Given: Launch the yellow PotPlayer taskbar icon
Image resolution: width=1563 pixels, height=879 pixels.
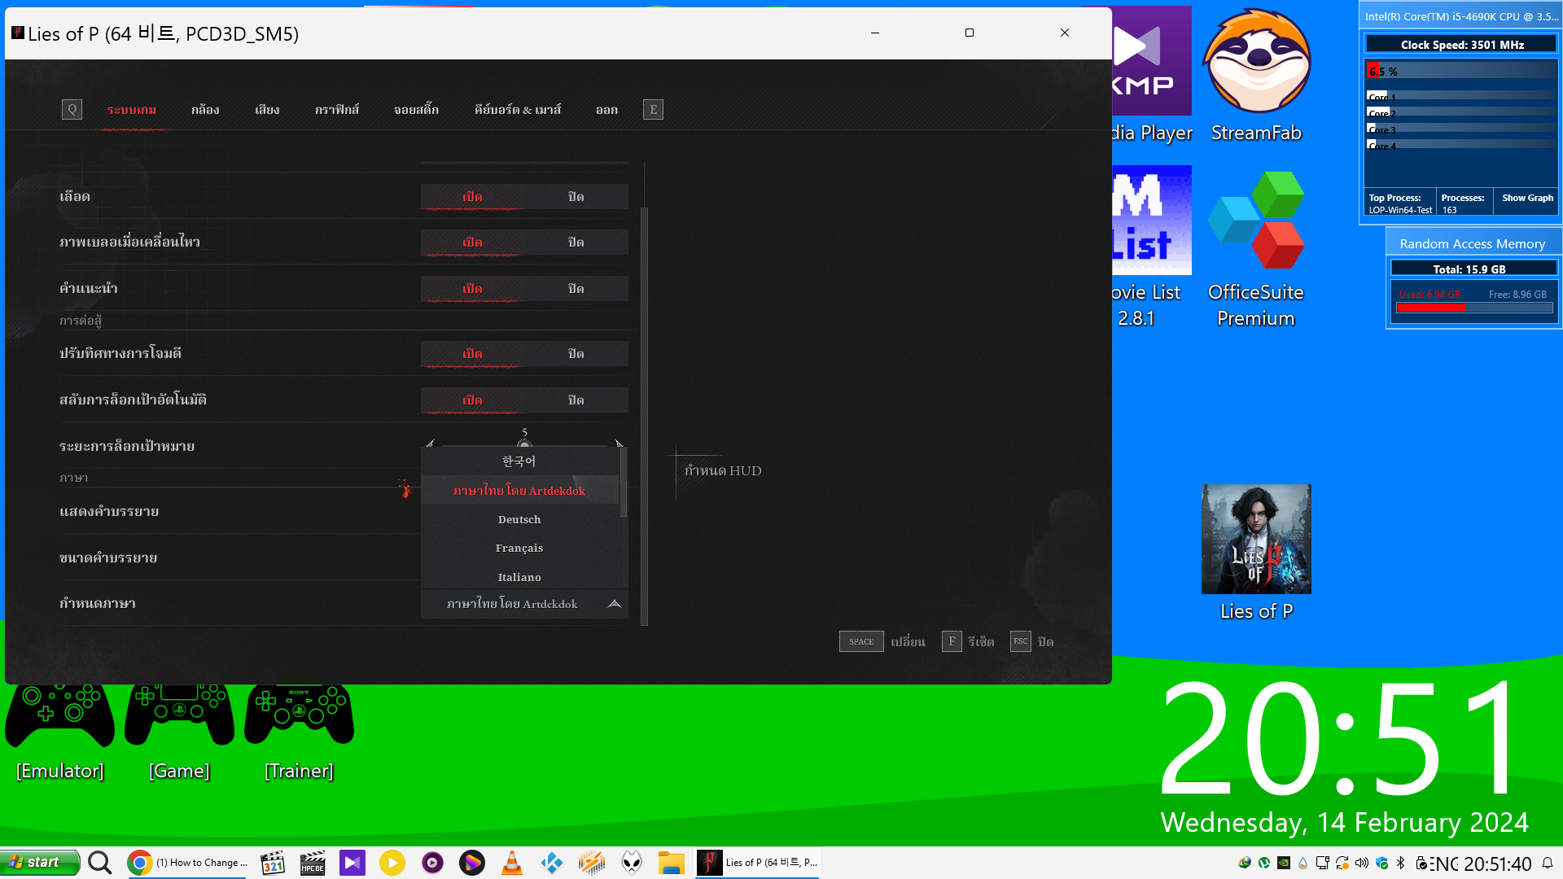Looking at the screenshot, I should (392, 863).
